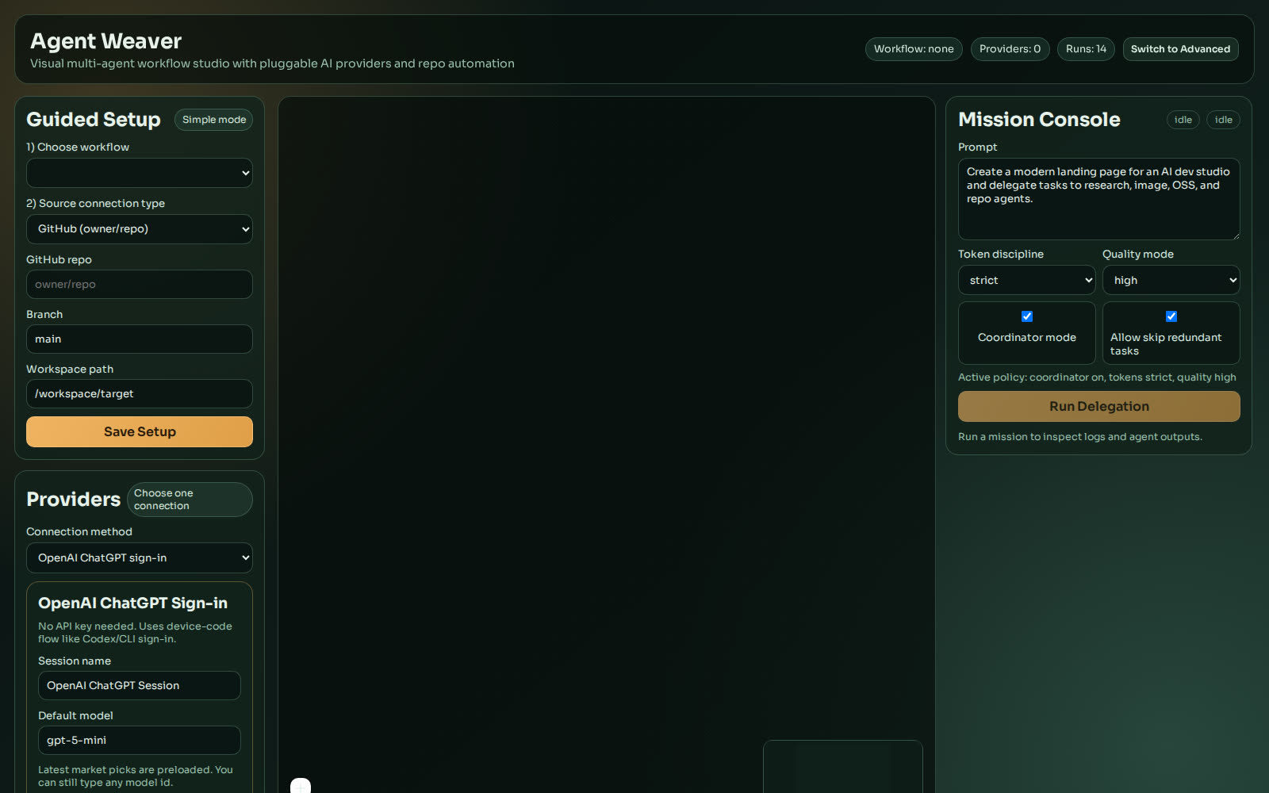
Task: Click the Runs: 14 pill
Action: point(1086,49)
